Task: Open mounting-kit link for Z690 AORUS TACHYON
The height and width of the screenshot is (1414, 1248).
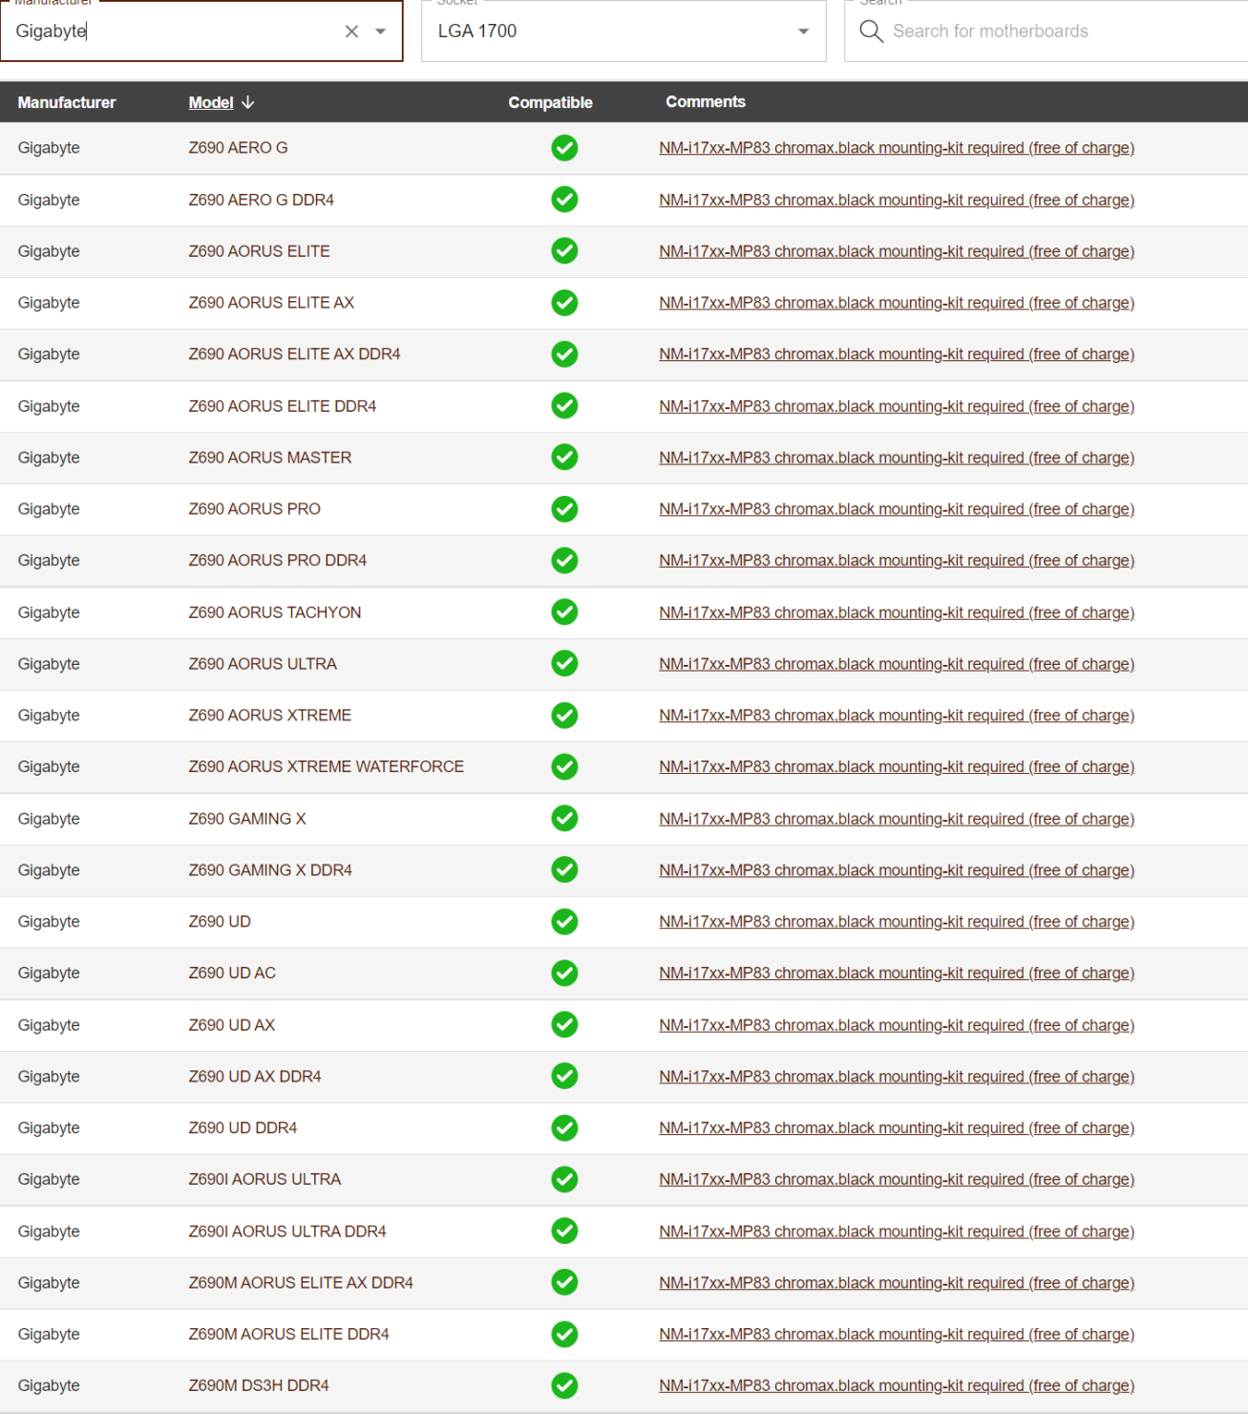Action: pyautogui.click(x=897, y=612)
